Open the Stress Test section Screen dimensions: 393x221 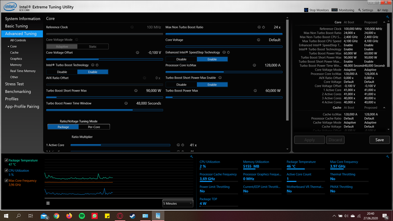(14, 84)
